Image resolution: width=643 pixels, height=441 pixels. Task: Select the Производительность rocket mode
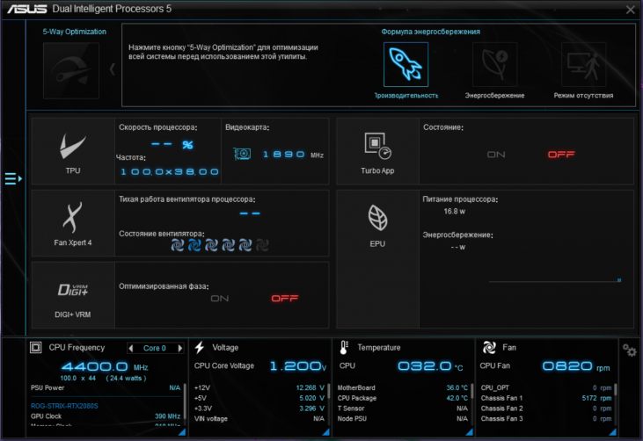tap(406, 64)
